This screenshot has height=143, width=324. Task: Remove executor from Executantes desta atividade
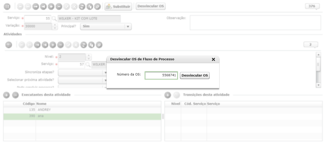click(x=15, y=95)
